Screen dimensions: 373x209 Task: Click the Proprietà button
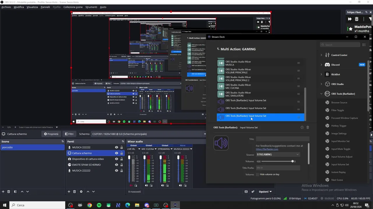[x=51, y=134]
